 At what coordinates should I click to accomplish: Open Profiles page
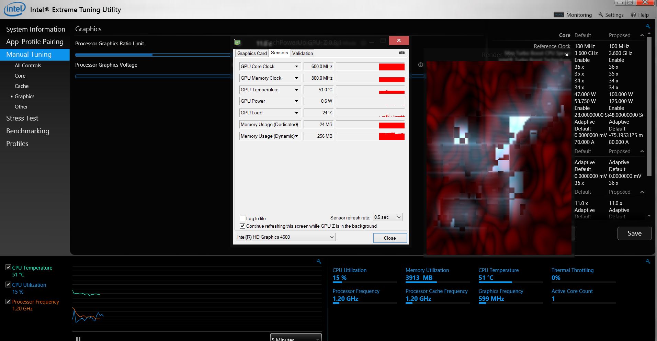(x=17, y=144)
